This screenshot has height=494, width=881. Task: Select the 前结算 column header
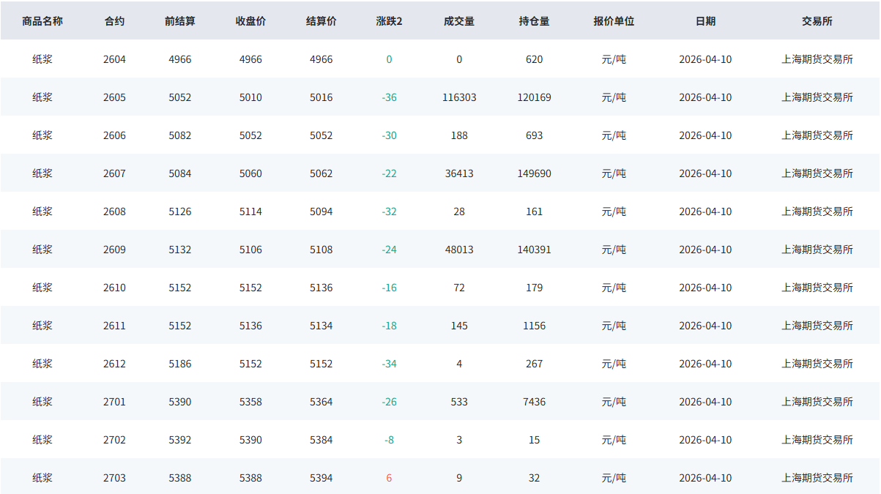[180, 21]
